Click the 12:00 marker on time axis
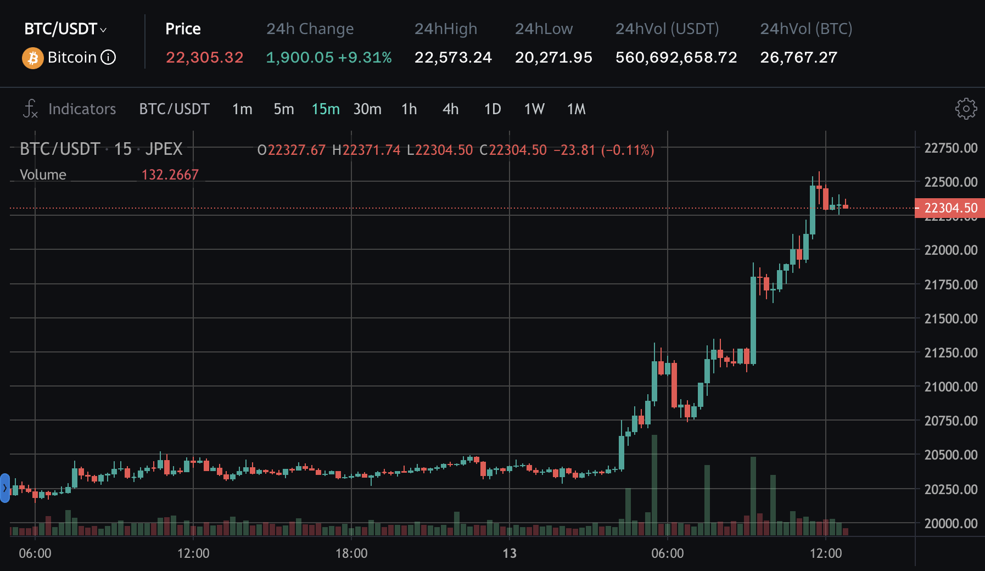 (x=193, y=553)
